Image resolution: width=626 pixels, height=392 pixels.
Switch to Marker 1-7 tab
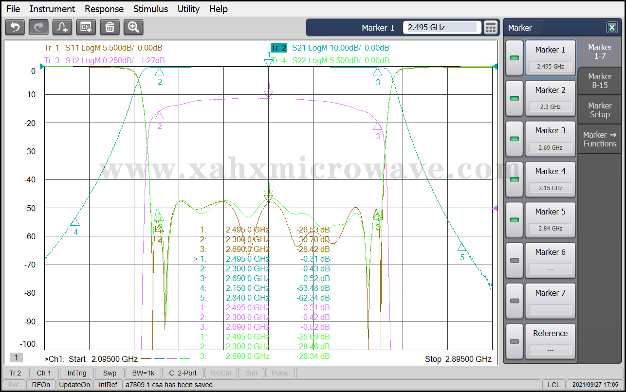[x=600, y=52]
